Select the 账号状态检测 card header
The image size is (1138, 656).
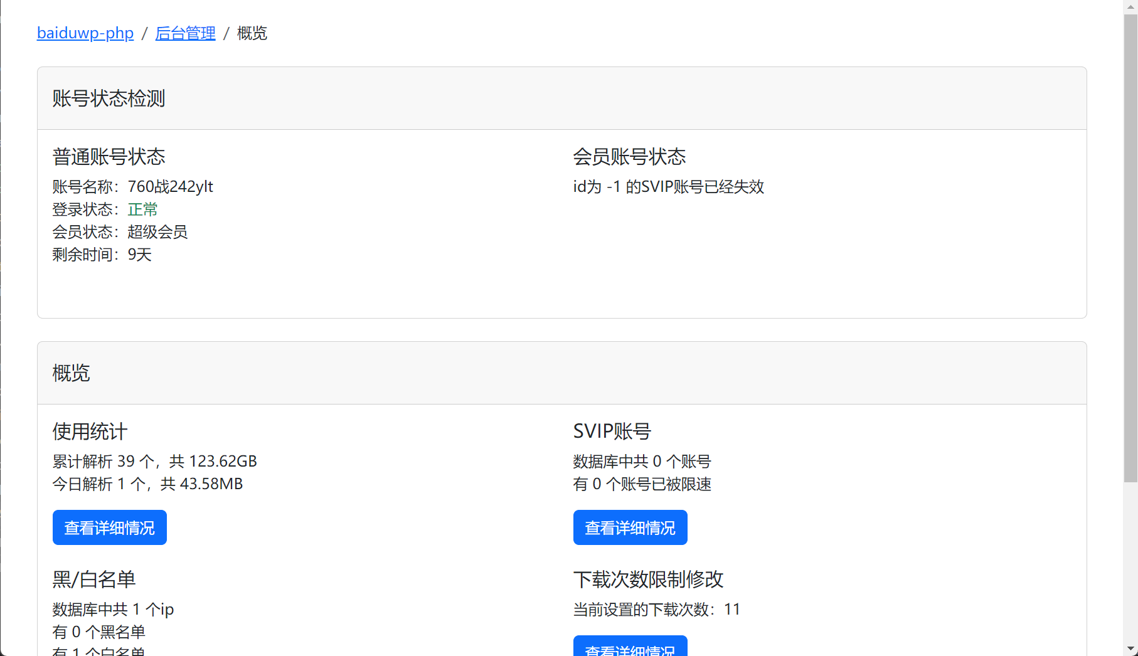[108, 98]
